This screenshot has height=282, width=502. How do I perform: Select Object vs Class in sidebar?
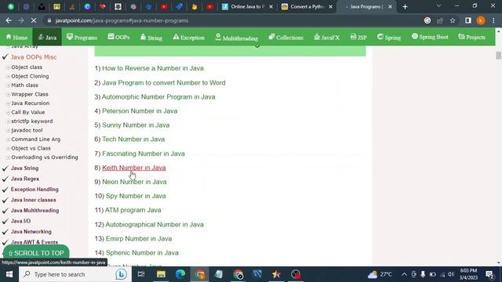coord(31,148)
